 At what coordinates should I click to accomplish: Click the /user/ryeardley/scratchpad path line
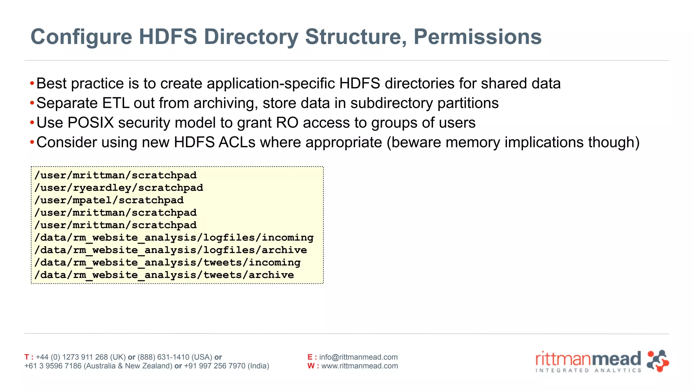coord(119,188)
